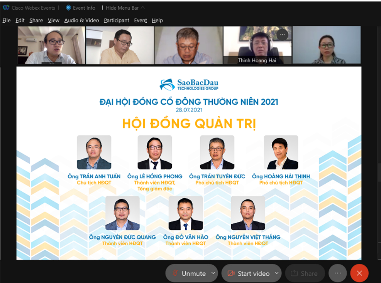Screen dimensions: 381x283
Task: Click Start video button
Action: (x=249, y=273)
